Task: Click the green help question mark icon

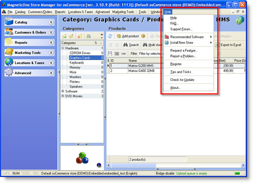Action: tap(240, 21)
